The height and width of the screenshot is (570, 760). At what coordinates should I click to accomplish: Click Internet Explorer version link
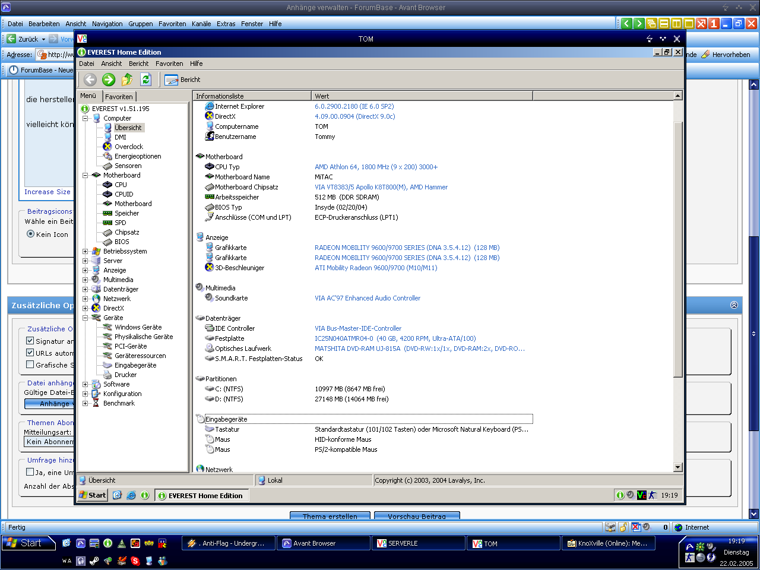pyautogui.click(x=354, y=106)
